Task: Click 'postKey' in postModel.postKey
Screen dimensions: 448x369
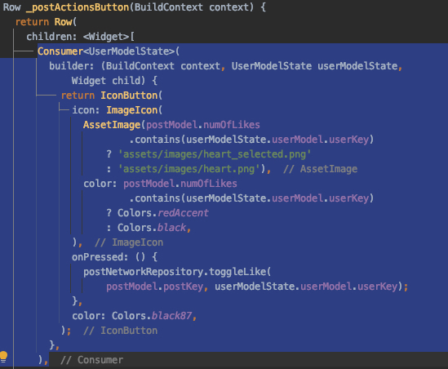Action: click(x=183, y=287)
